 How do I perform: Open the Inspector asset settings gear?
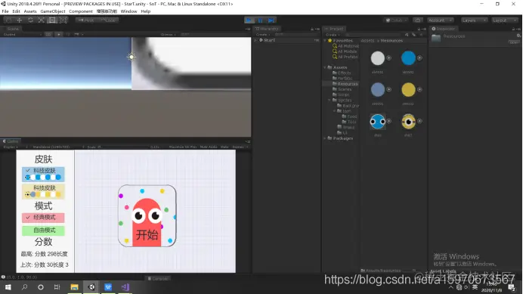pyautogui.click(x=518, y=36)
